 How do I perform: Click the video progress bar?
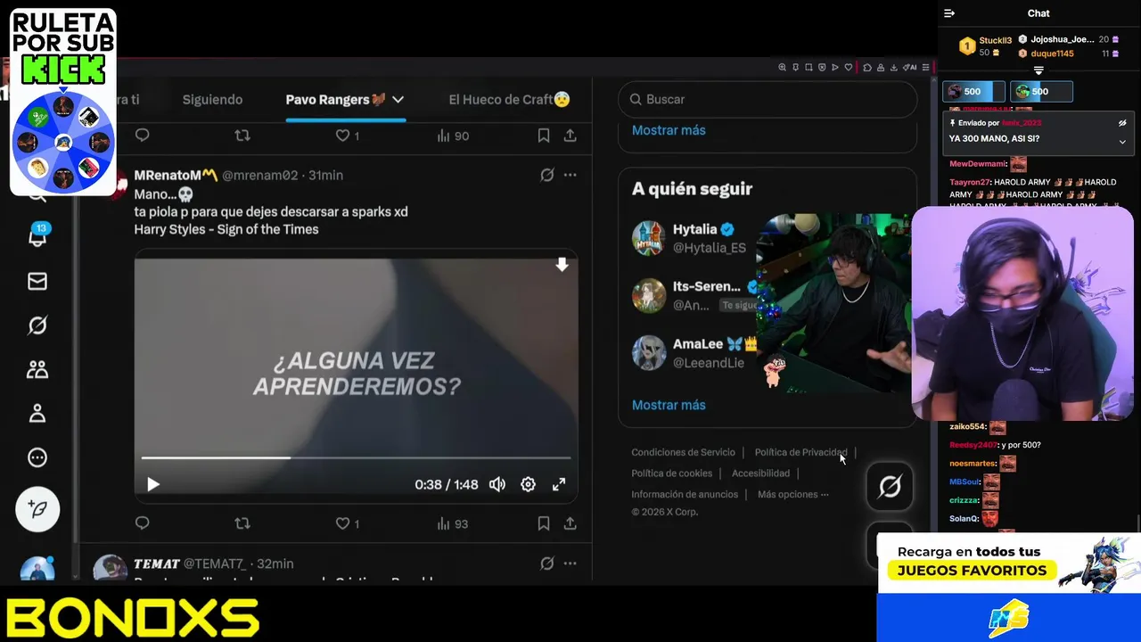356,458
